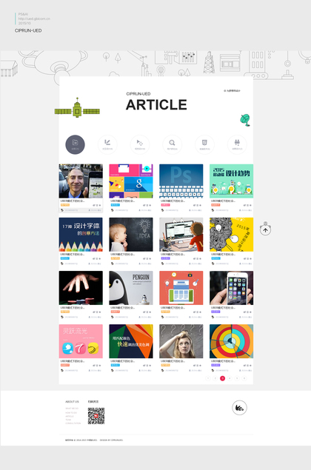Screen dimensions: 311x470
Task: Click the round logo icon in footer
Action: point(239,408)
